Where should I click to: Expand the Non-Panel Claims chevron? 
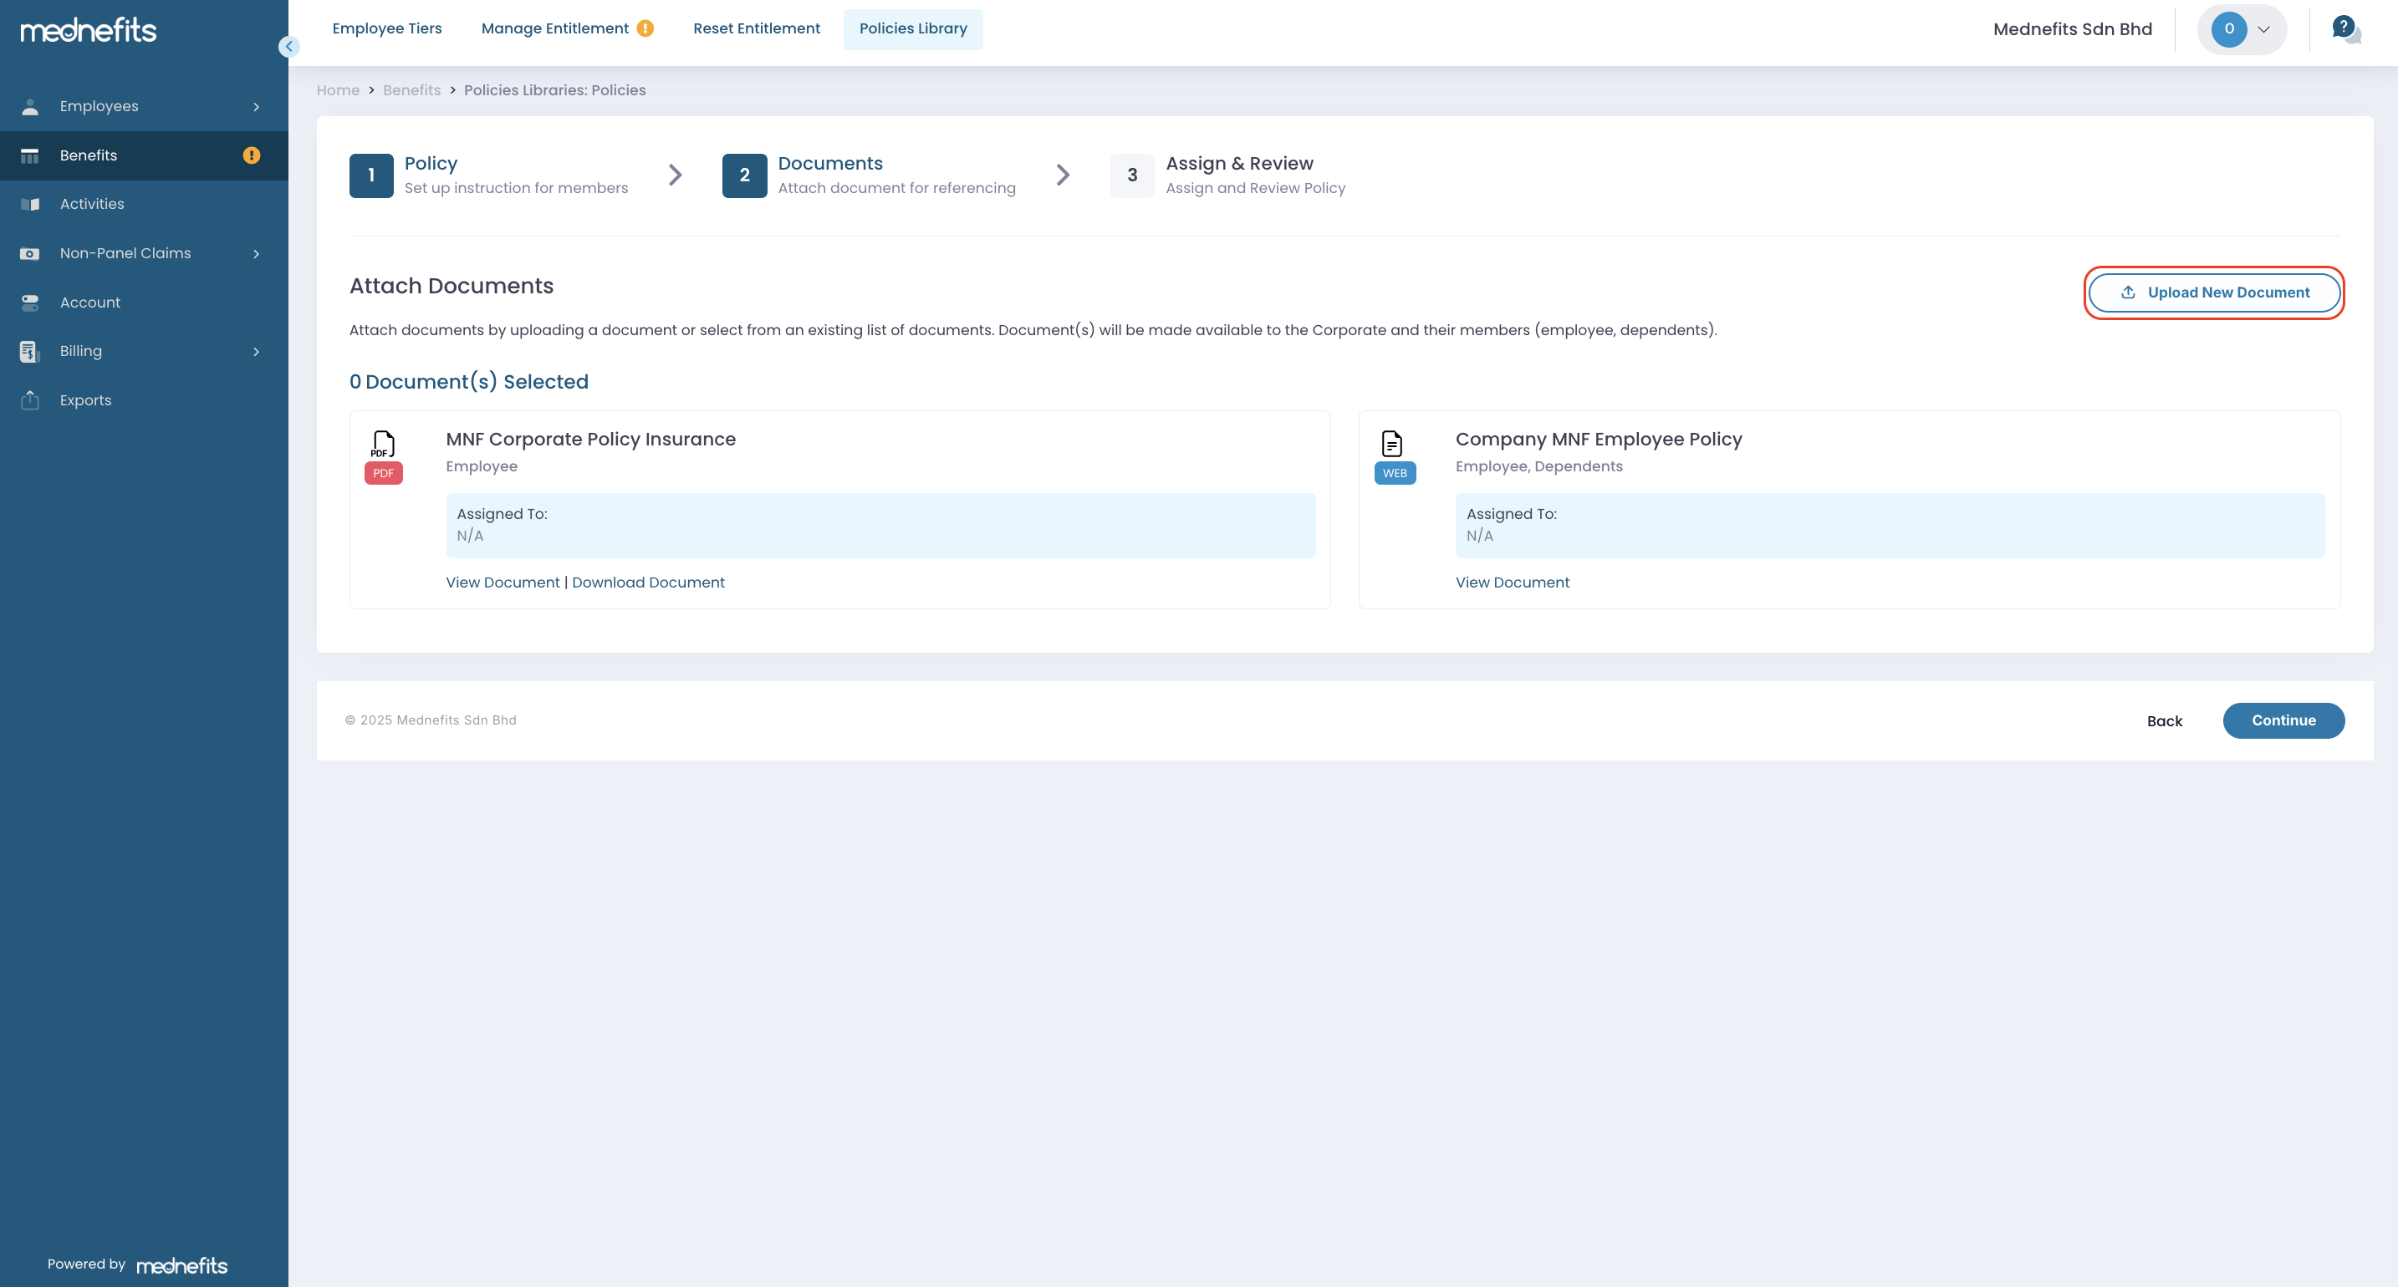click(256, 254)
